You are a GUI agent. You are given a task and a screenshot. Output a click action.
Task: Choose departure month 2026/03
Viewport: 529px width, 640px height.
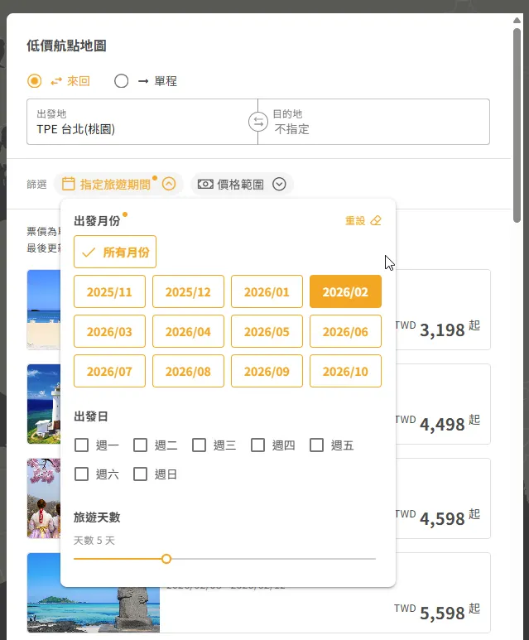[x=109, y=331]
